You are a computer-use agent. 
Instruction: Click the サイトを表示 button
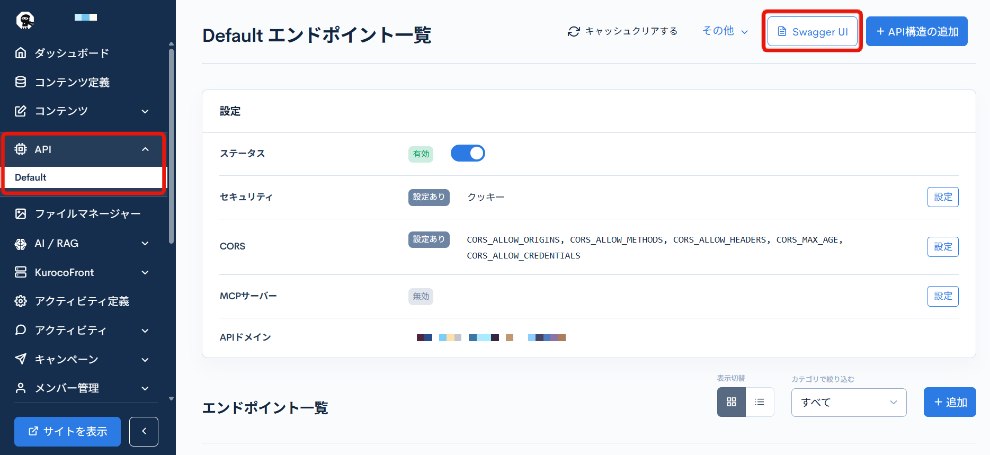tap(67, 432)
